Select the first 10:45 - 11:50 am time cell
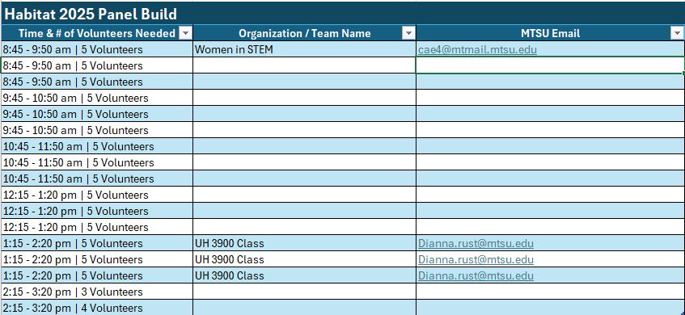The height and width of the screenshot is (315, 685). pos(96,146)
